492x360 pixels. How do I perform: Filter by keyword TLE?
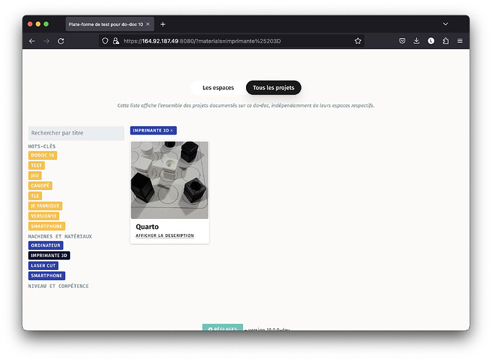pos(35,196)
